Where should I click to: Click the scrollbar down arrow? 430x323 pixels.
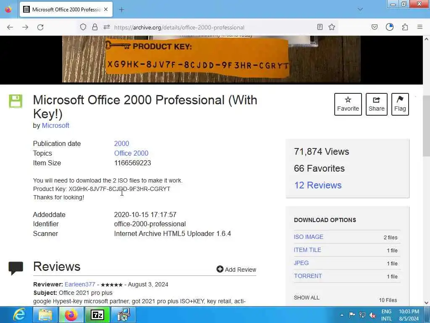pos(427,303)
